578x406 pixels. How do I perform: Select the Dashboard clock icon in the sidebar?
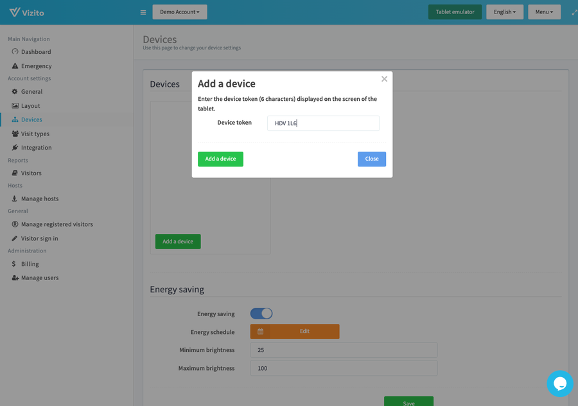pos(14,52)
